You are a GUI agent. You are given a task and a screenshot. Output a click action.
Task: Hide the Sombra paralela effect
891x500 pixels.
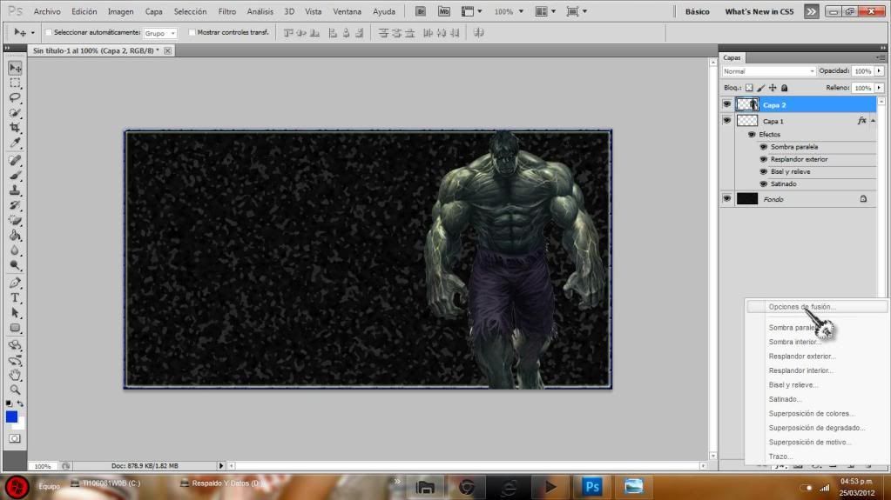pyautogui.click(x=764, y=147)
